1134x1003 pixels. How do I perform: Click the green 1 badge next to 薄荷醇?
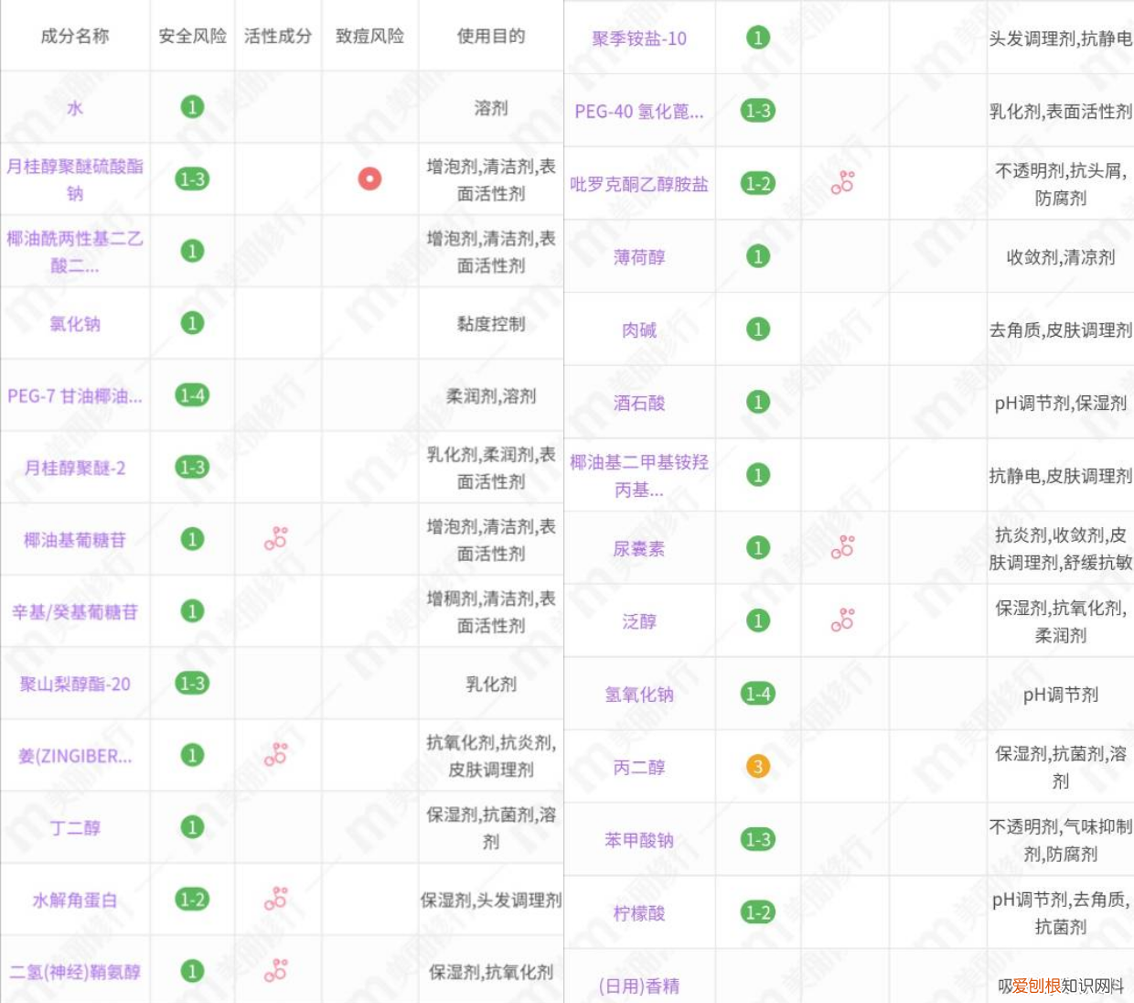(757, 257)
